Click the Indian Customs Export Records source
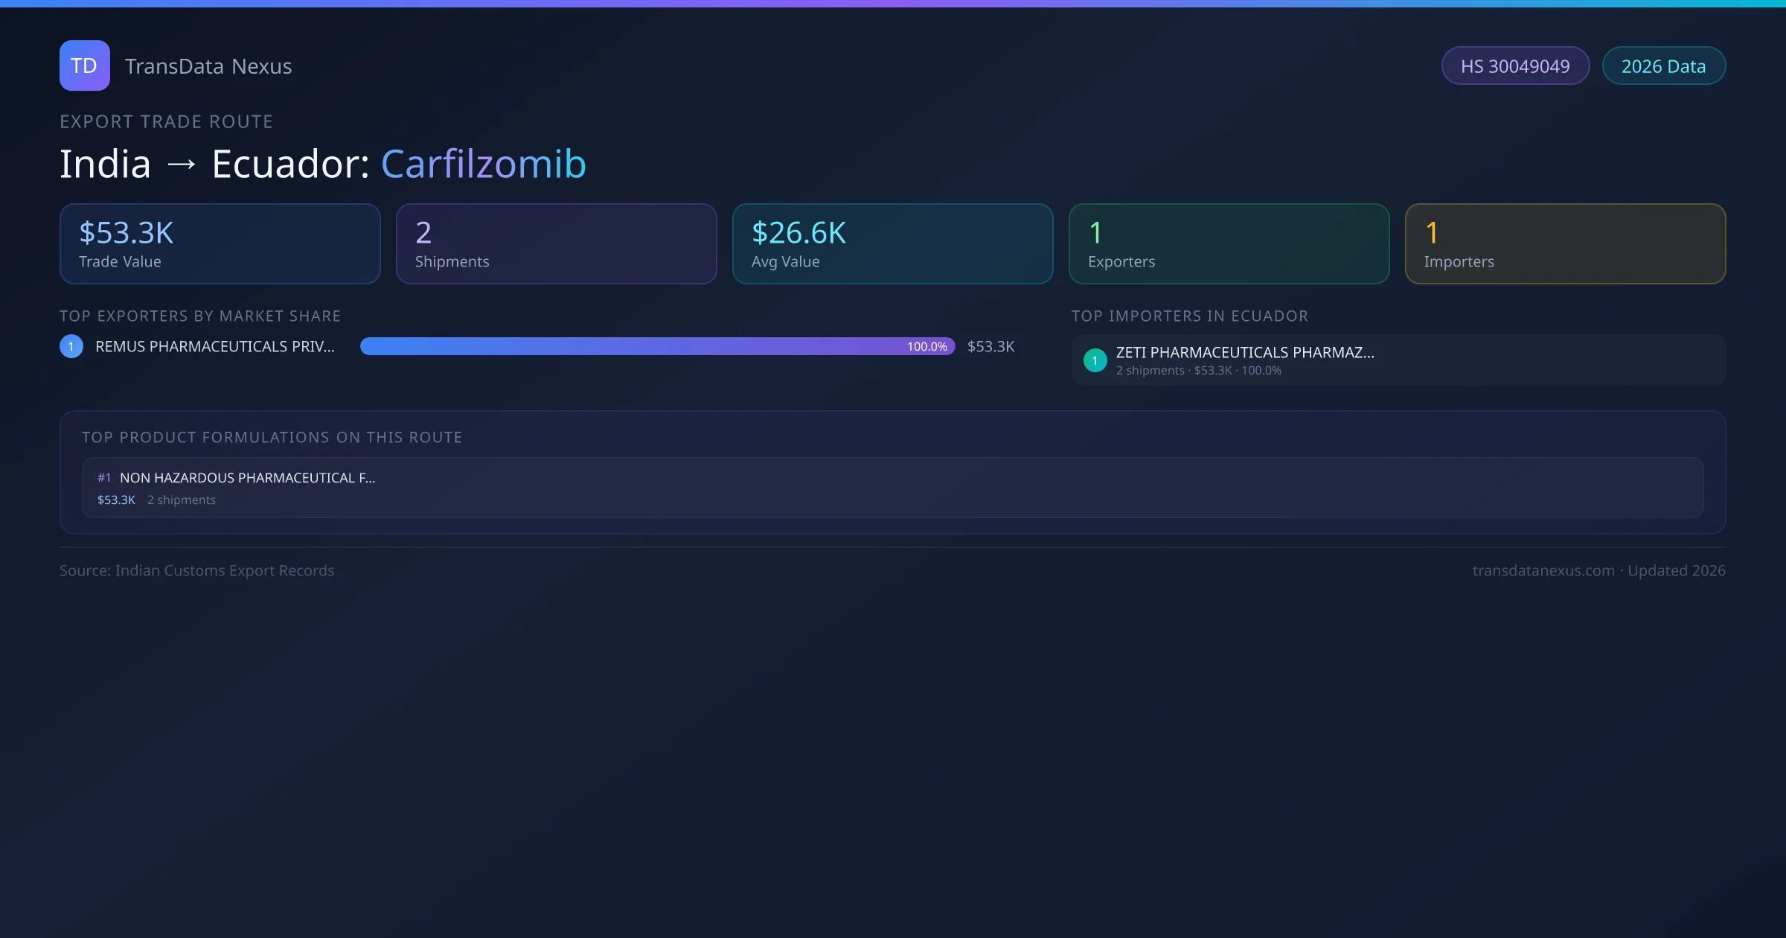The image size is (1786, 938). click(224, 570)
